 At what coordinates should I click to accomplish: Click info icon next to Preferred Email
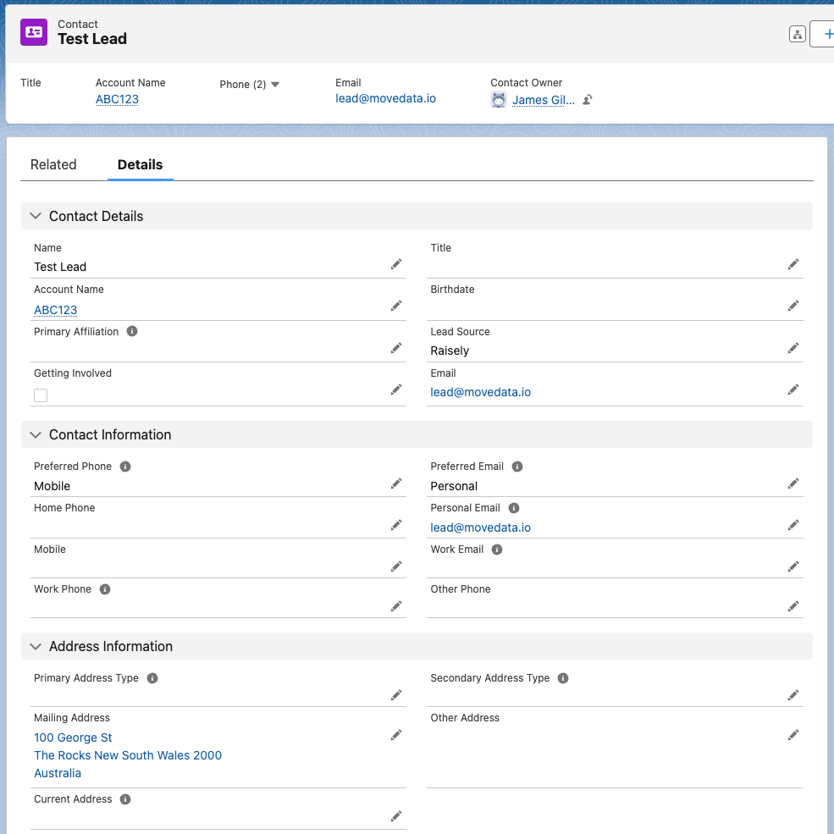point(517,467)
